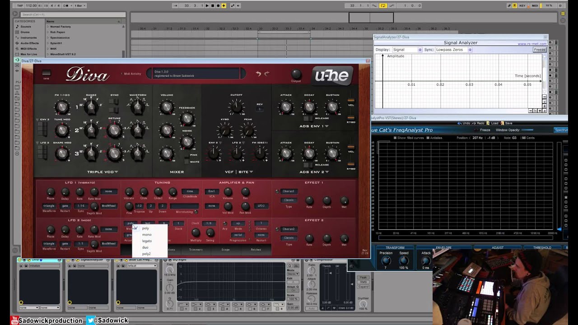This screenshot has width=578, height=325.
Task: Toggle the Effect 1 power LED
Action: coord(278,191)
